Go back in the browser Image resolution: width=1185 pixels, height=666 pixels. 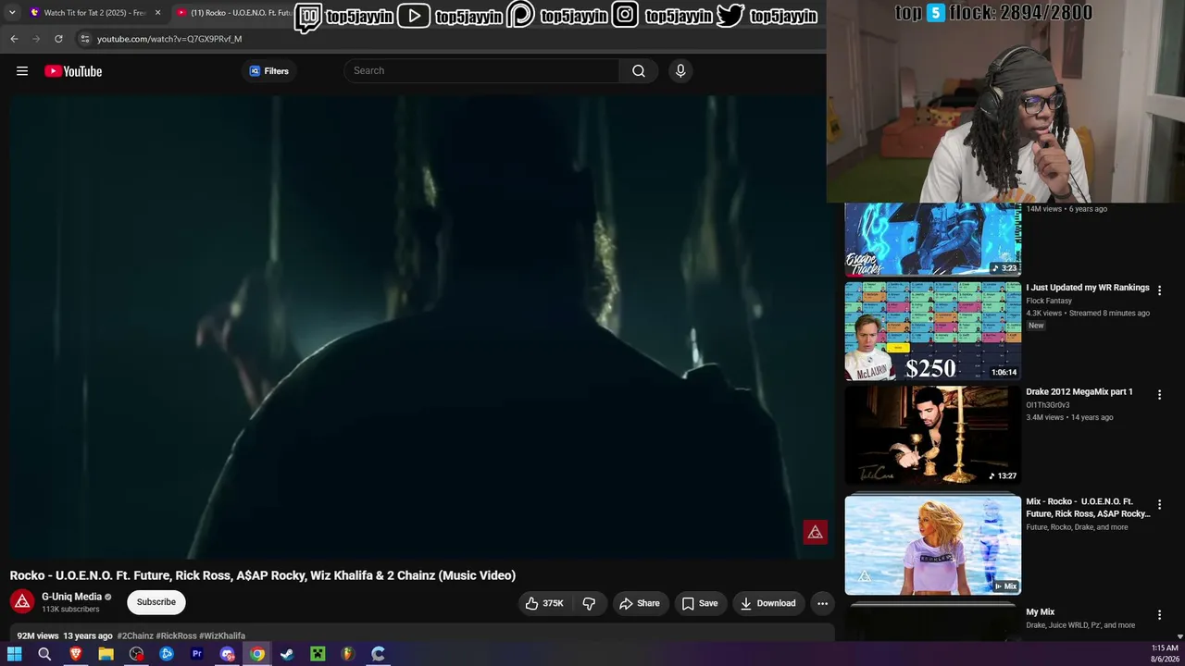pos(14,39)
